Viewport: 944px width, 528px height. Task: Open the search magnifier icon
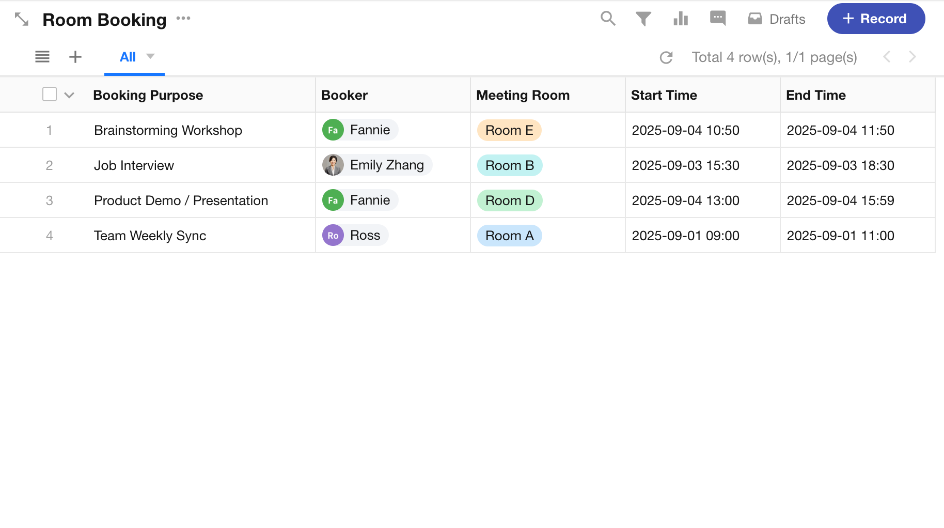(608, 19)
